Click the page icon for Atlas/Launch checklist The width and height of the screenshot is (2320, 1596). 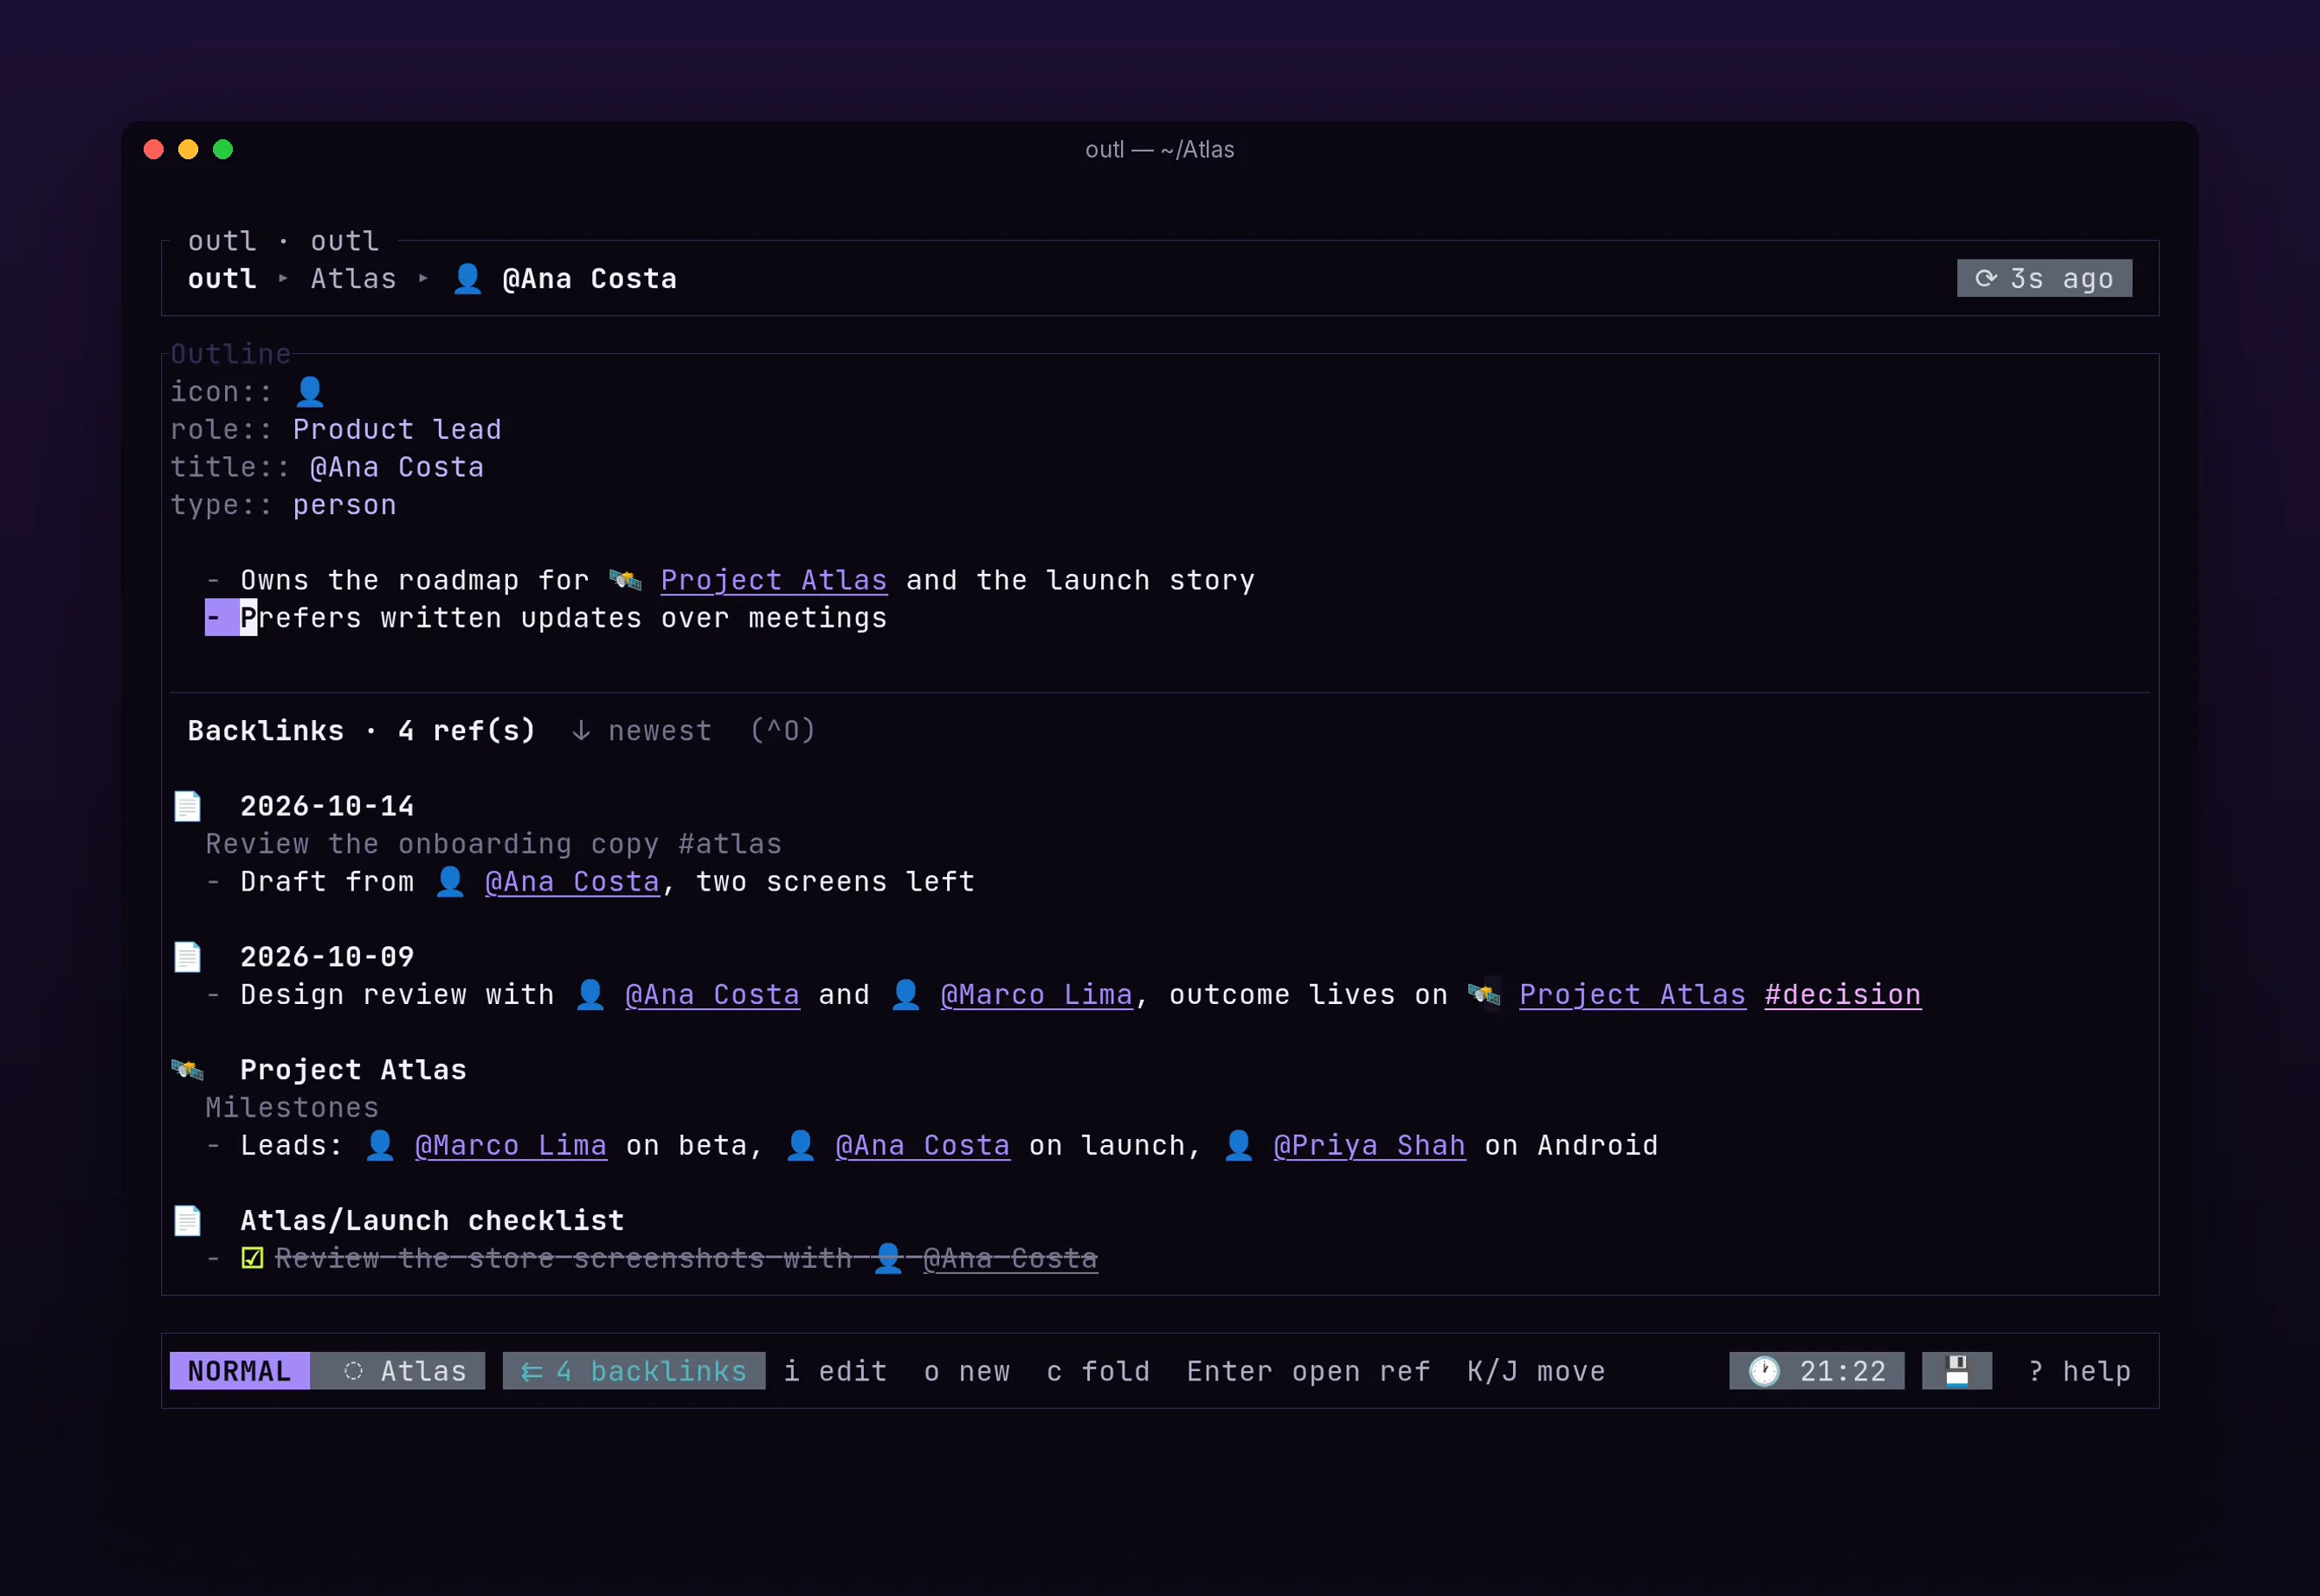point(187,1221)
